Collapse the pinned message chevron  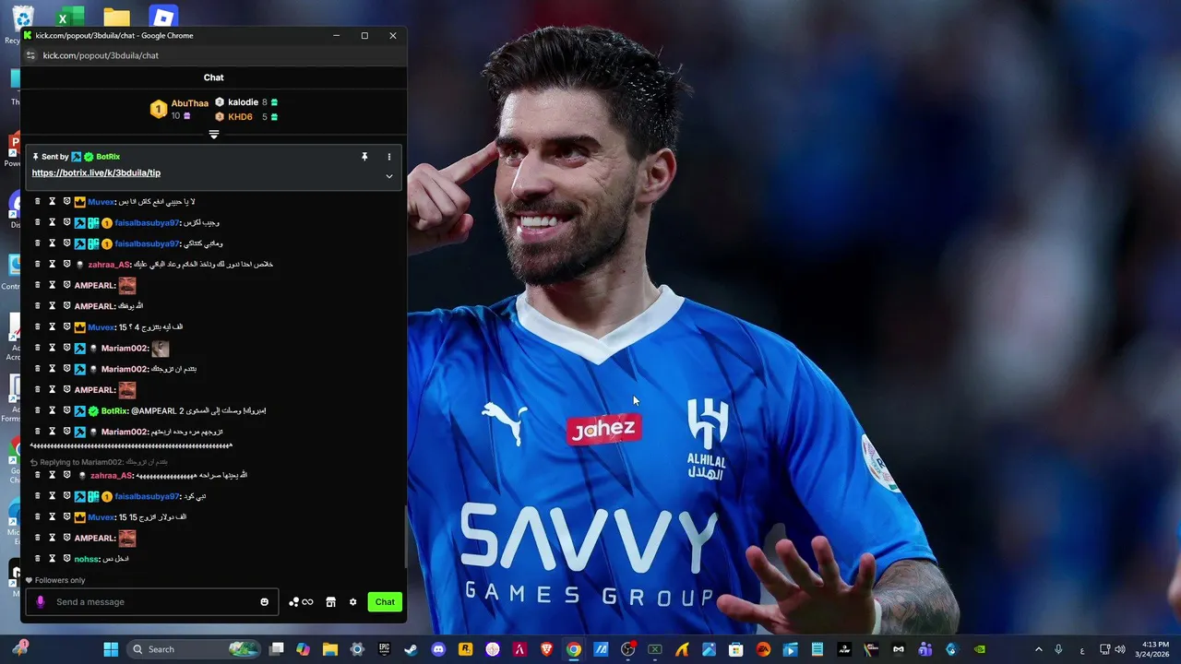388,176
